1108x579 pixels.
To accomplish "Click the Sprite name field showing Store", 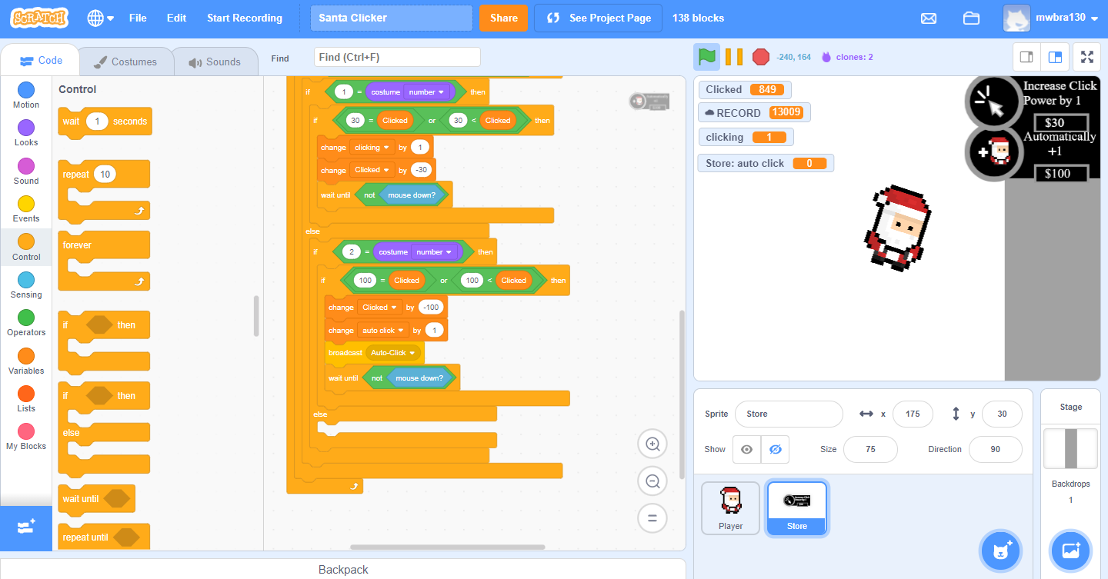I will [789, 414].
